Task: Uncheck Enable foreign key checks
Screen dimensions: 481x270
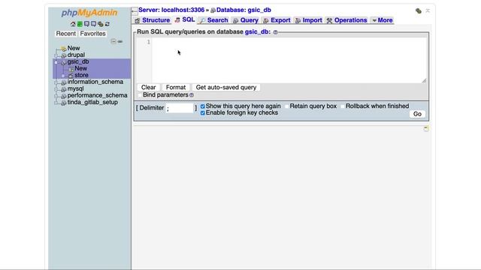Action: (x=202, y=113)
